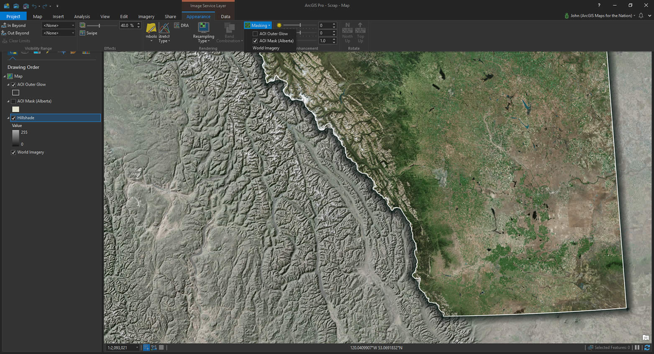Pause map drawing in the status bar

tap(637, 347)
